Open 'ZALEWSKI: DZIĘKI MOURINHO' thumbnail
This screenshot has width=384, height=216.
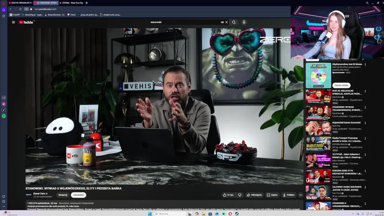point(318,193)
